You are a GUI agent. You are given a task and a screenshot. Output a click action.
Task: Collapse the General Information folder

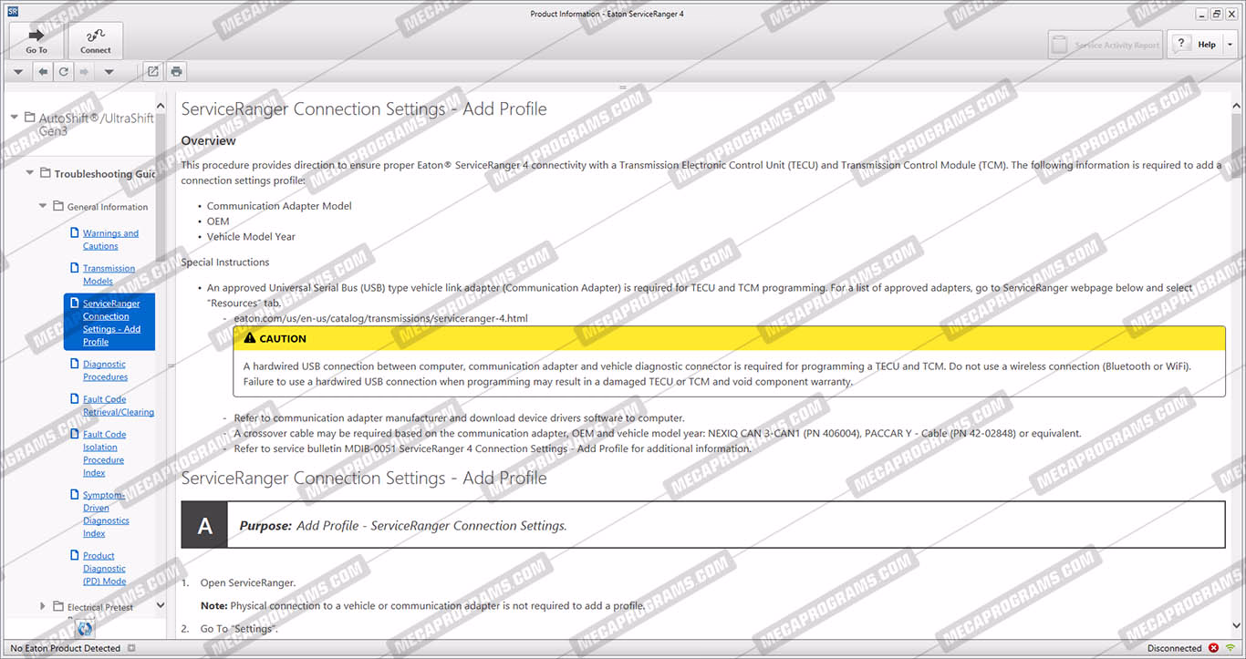(x=43, y=206)
